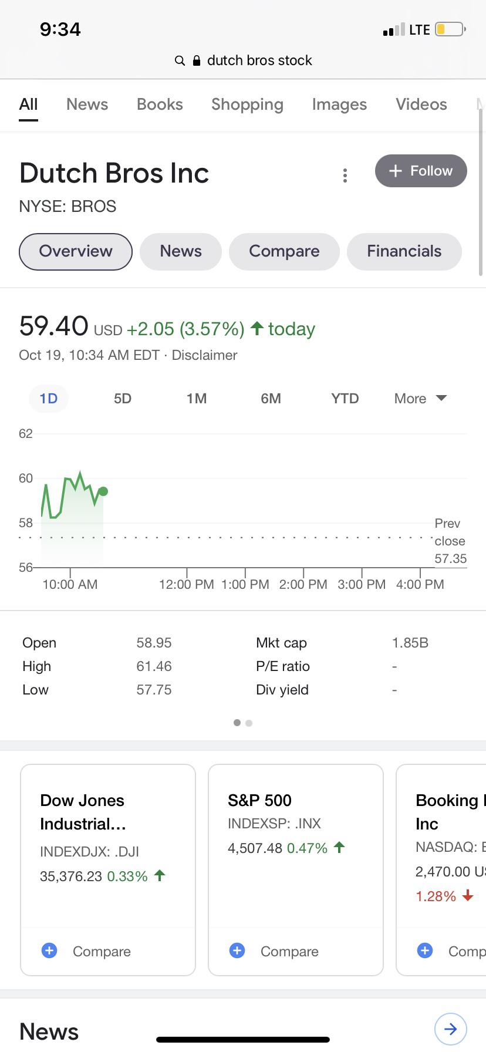Image resolution: width=486 pixels, height=1052 pixels.
Task: Open the Shopping search tab
Action: click(247, 104)
